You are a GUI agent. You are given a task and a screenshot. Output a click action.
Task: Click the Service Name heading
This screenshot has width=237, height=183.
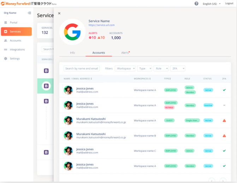(x=99, y=21)
